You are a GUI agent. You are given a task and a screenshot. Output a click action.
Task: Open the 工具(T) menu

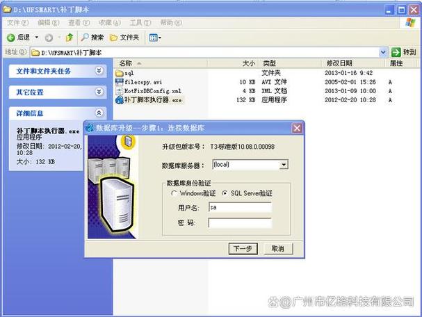click(140, 23)
